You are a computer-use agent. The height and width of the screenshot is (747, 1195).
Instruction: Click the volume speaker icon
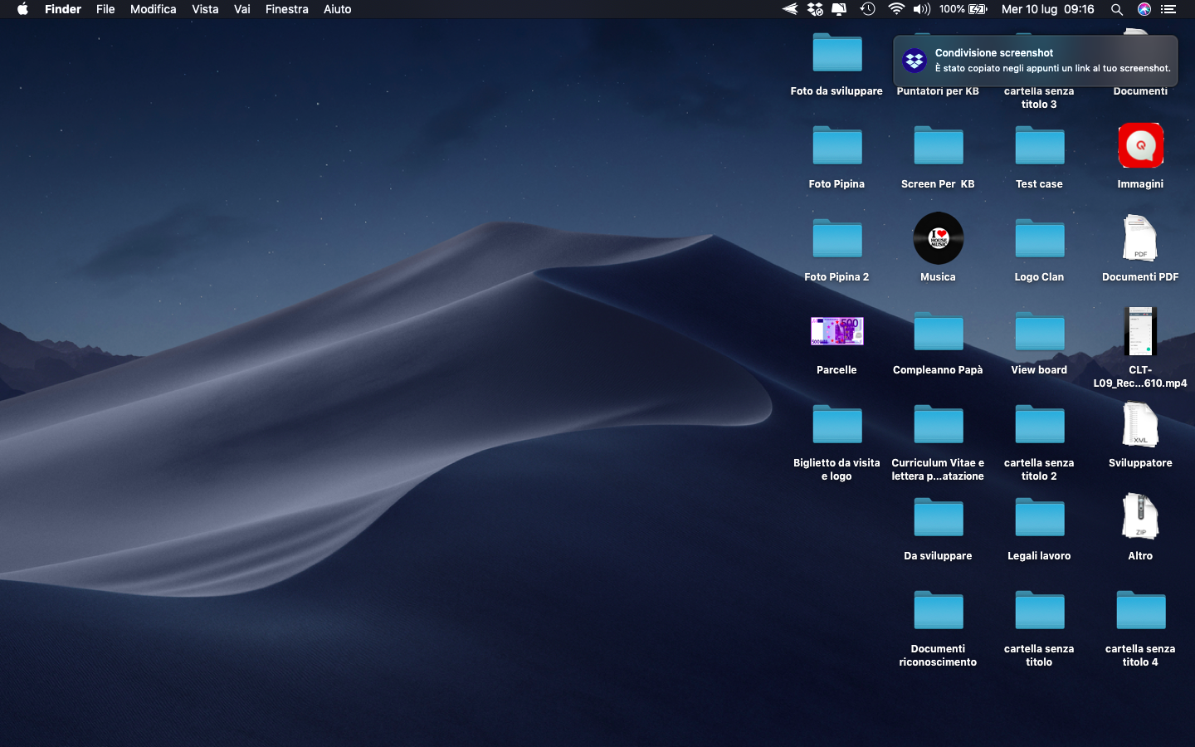921,9
